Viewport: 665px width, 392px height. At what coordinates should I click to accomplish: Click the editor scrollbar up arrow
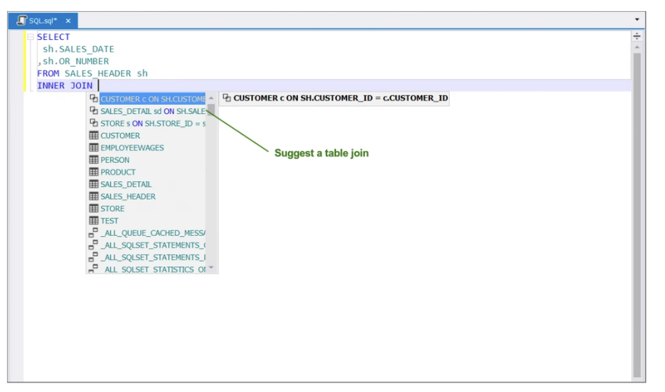click(x=636, y=47)
